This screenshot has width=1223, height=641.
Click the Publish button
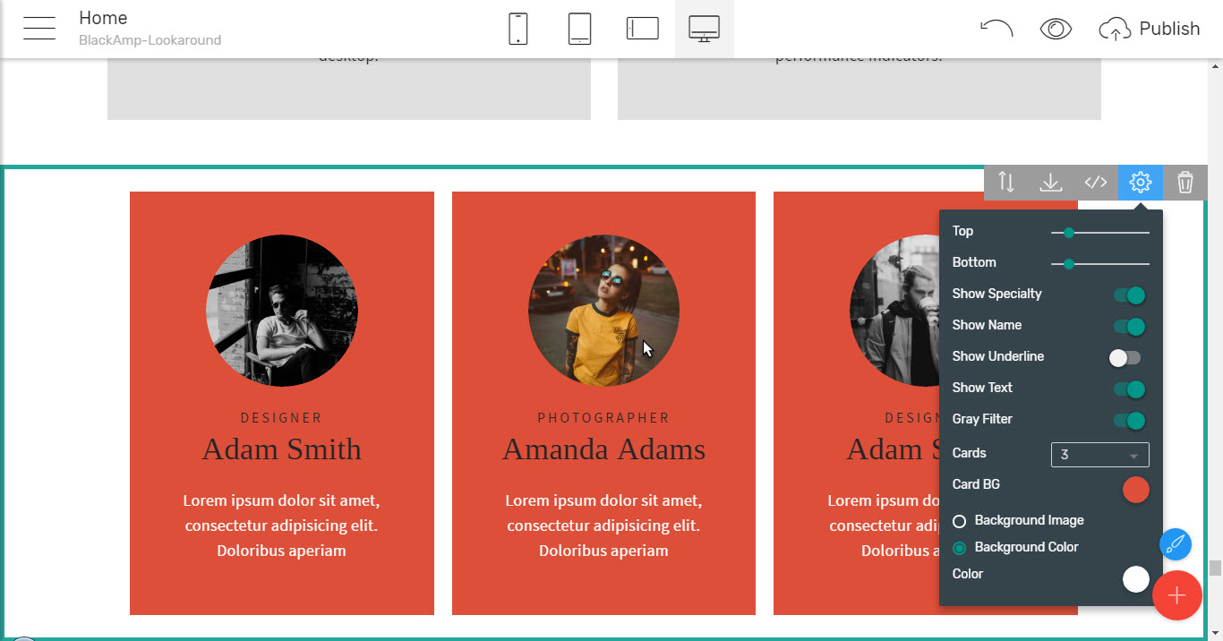pos(1150,29)
